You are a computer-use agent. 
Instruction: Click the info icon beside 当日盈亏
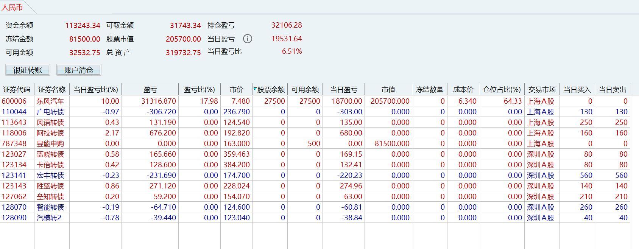(x=248, y=39)
